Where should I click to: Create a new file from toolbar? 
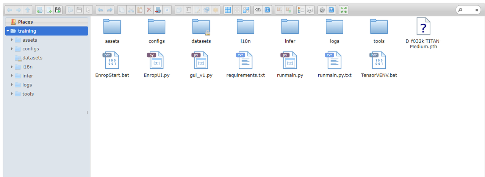pyautogui.click(x=48, y=10)
